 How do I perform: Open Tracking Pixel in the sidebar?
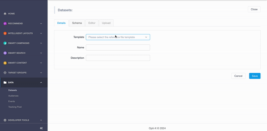pyautogui.click(x=15, y=107)
